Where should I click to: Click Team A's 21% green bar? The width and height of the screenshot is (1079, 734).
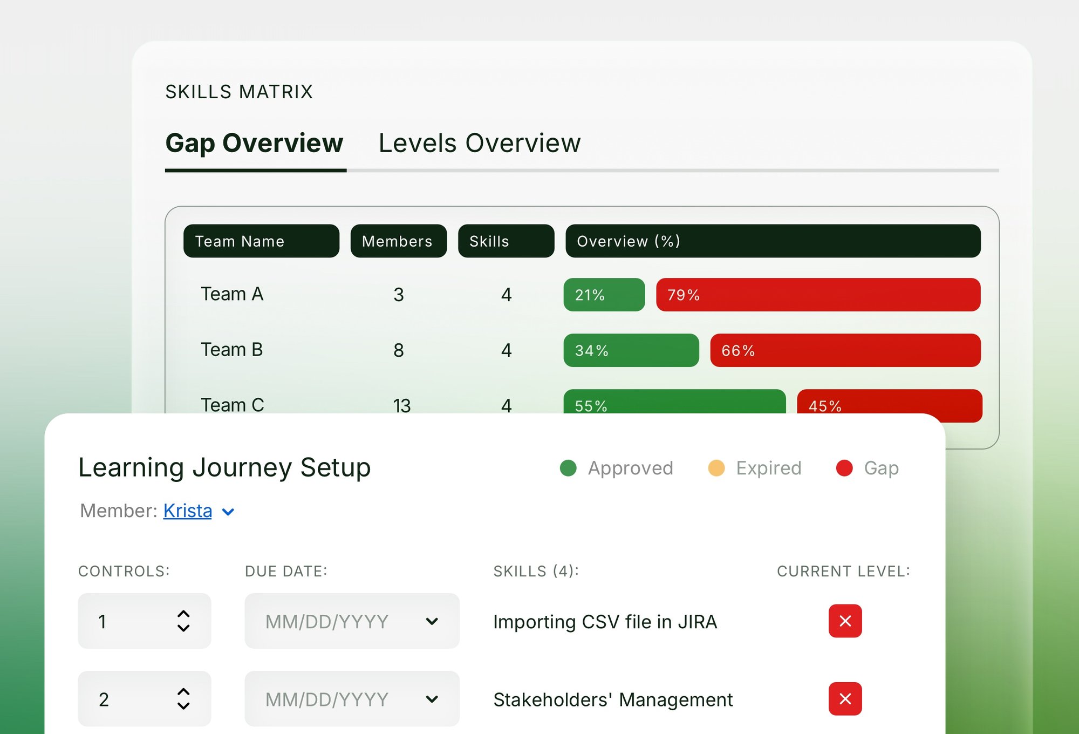tap(604, 295)
